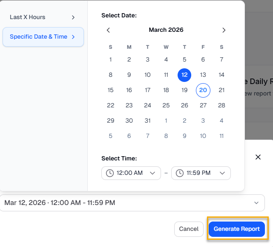Open the 11:59 PM end time dropdown
Image resolution: width=273 pixels, height=247 pixels.
[x=201, y=173]
